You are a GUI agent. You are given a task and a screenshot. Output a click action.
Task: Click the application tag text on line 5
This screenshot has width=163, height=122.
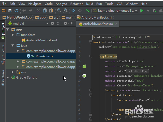click(108, 56)
